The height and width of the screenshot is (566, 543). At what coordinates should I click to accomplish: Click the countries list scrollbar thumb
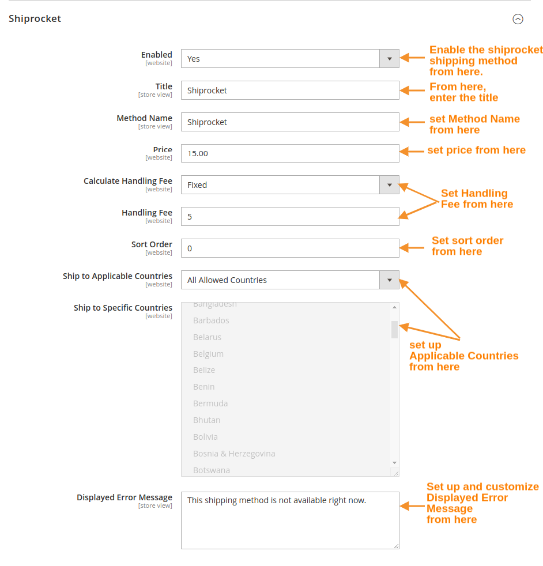(394, 330)
